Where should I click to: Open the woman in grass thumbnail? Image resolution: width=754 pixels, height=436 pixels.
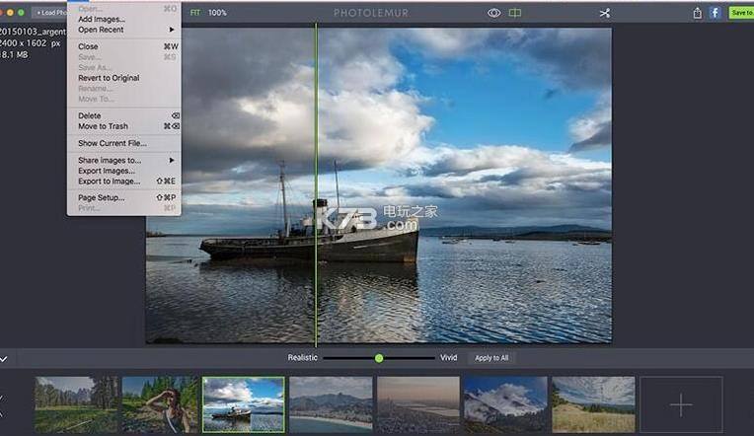tap(160, 404)
